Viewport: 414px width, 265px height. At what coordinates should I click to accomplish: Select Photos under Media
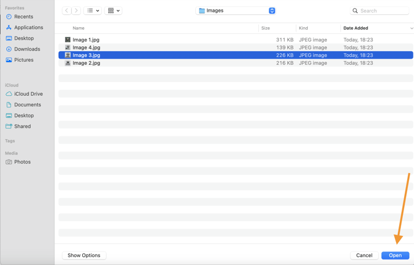(22, 162)
